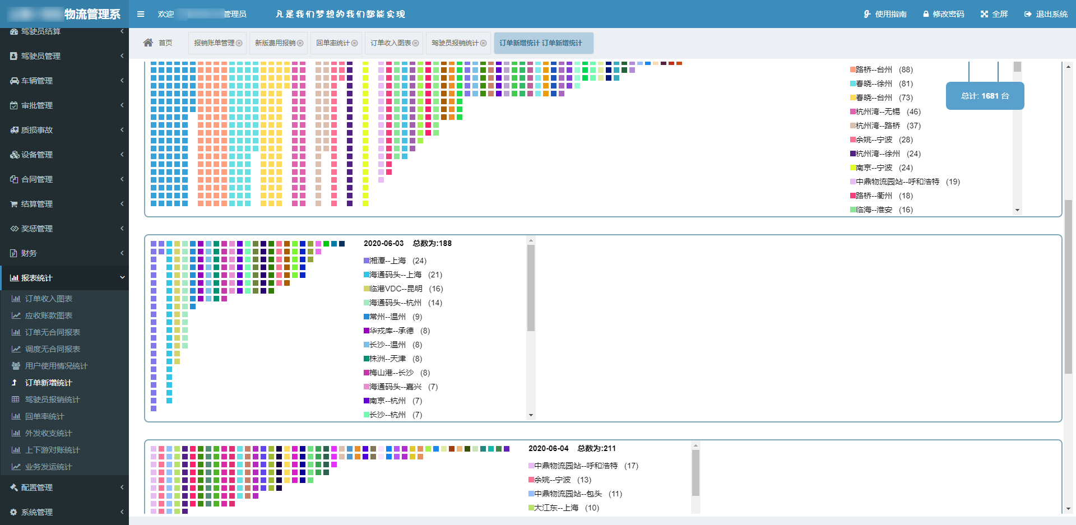This screenshot has height=525, width=1076.
Task: Click the 配置管理 gavel icon
Action: [14, 487]
